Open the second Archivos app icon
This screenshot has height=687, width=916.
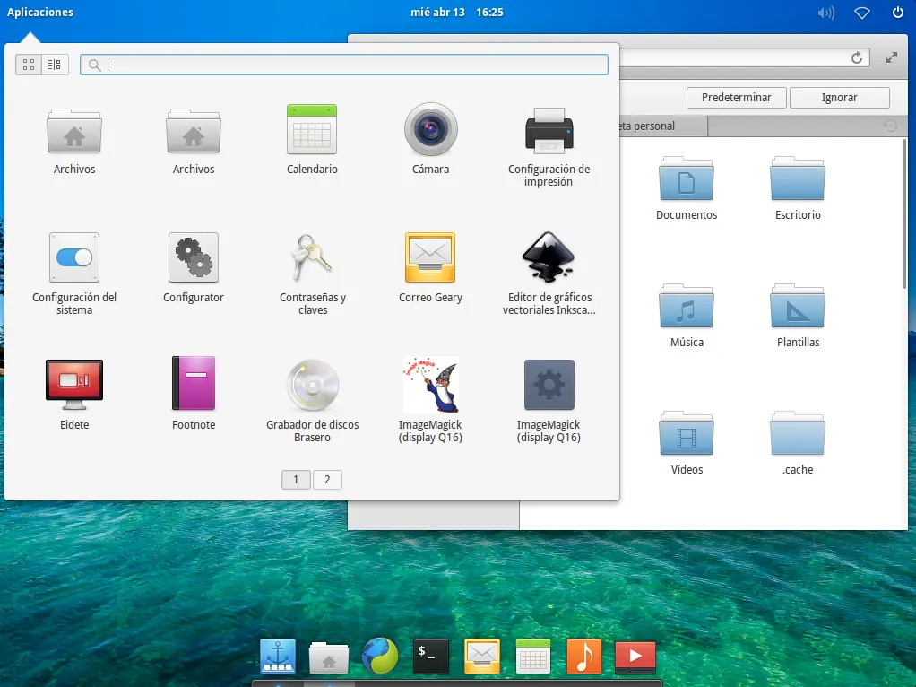coord(194,131)
